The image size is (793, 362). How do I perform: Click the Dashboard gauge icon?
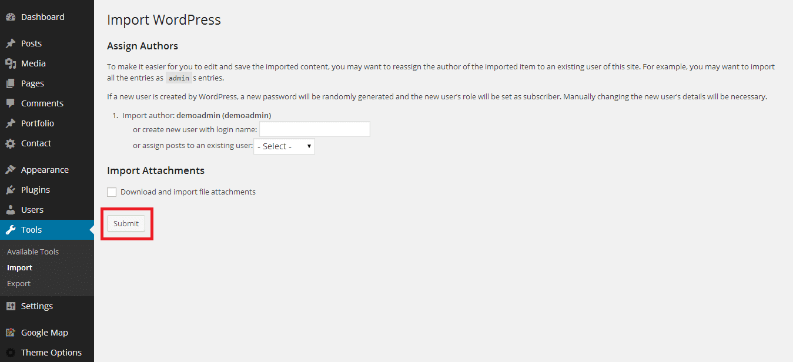(11, 17)
